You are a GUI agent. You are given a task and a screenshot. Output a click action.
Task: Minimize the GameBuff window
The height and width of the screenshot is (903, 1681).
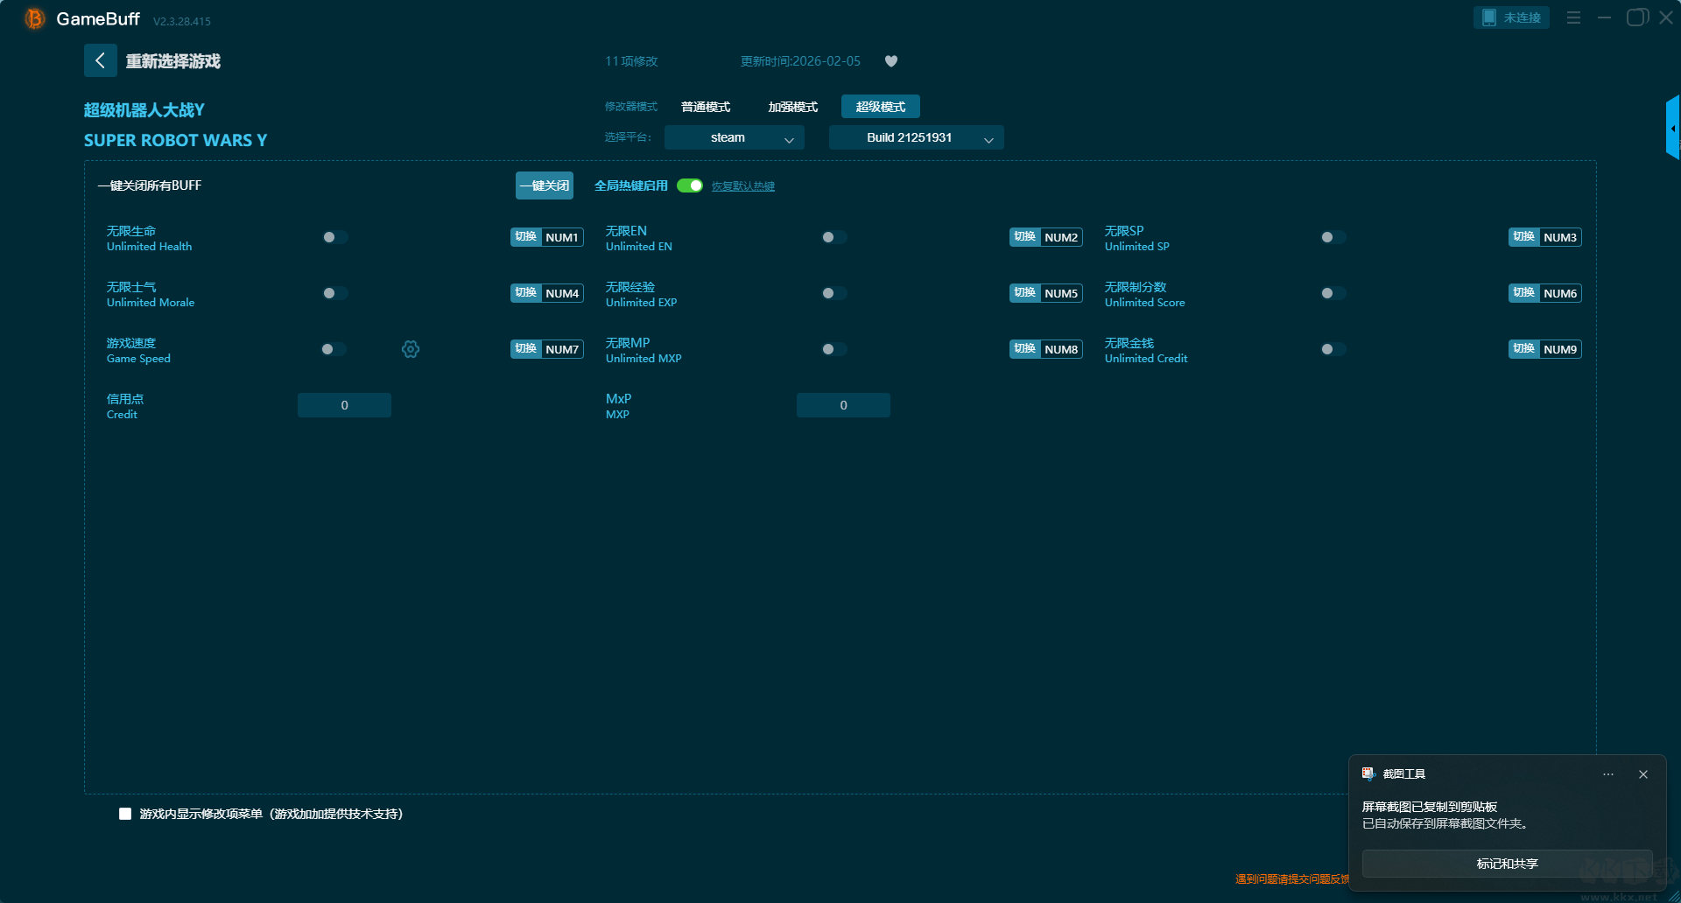click(x=1604, y=17)
